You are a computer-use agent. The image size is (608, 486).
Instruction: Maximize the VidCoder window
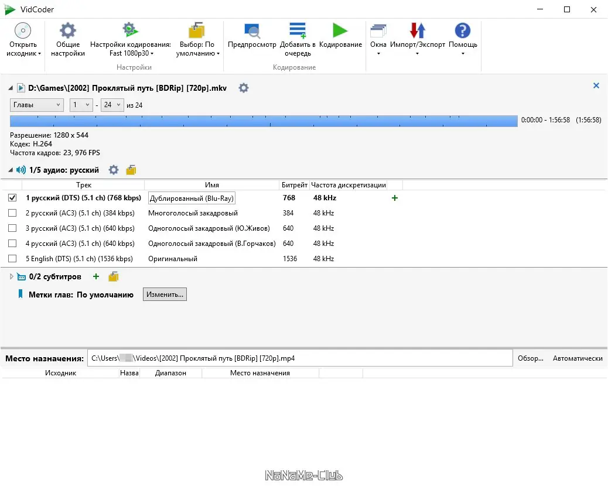coord(567,9)
